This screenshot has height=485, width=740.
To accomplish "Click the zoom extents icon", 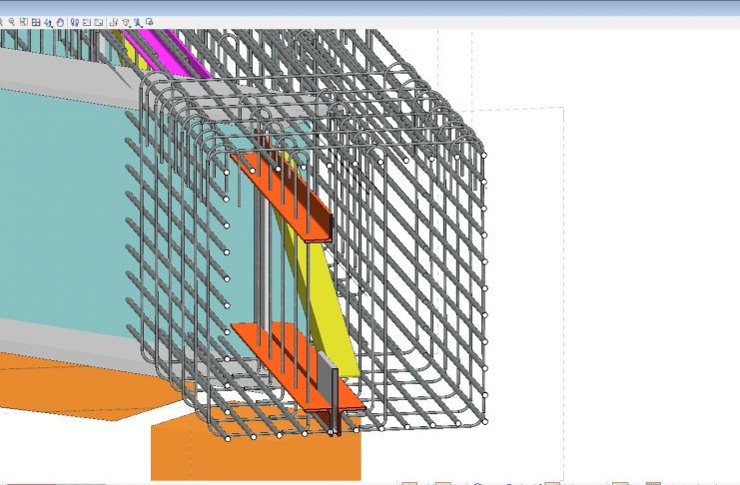I will point(35,22).
